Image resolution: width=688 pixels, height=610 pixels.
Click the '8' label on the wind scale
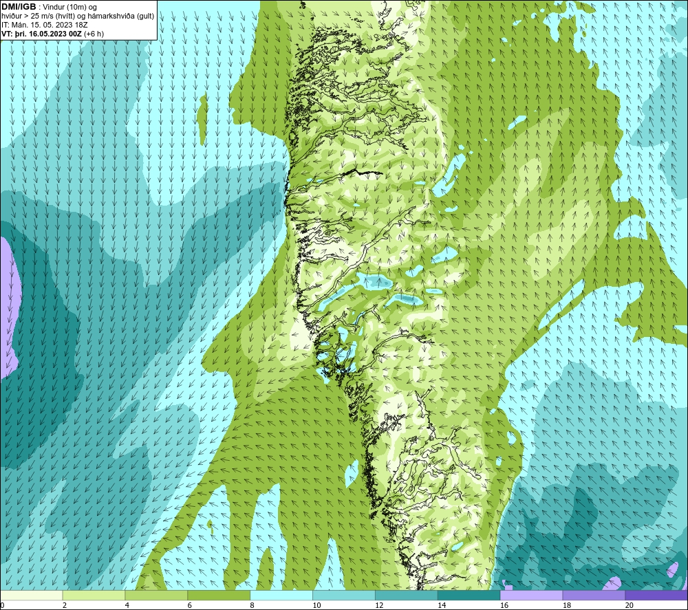point(252,605)
